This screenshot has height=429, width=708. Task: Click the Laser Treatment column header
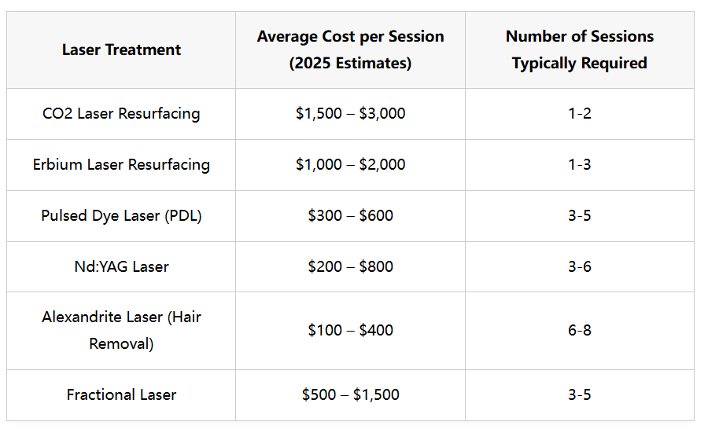tap(121, 49)
